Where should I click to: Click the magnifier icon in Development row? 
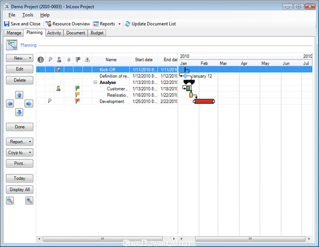tap(50, 101)
